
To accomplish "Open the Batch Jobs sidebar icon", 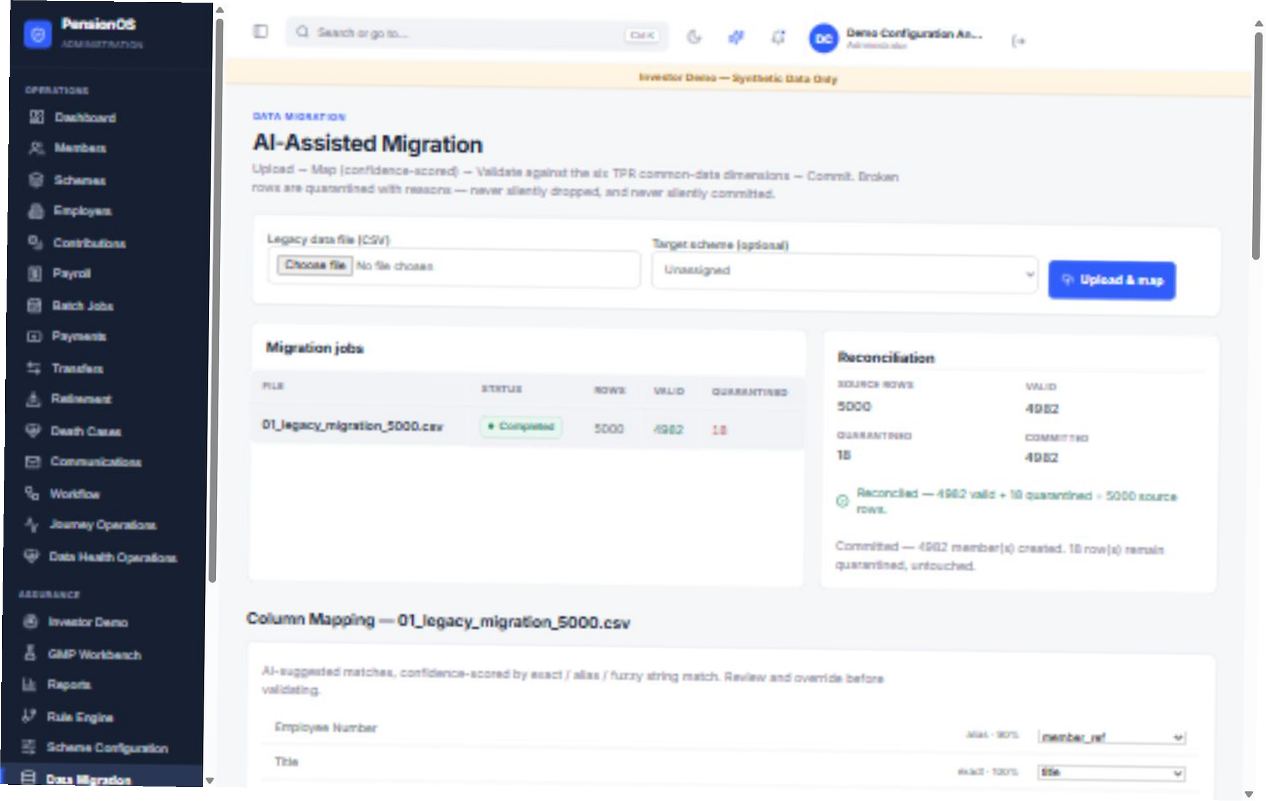I will [x=34, y=306].
